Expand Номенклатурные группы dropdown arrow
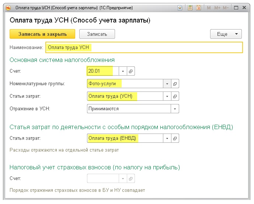 tap(167, 84)
